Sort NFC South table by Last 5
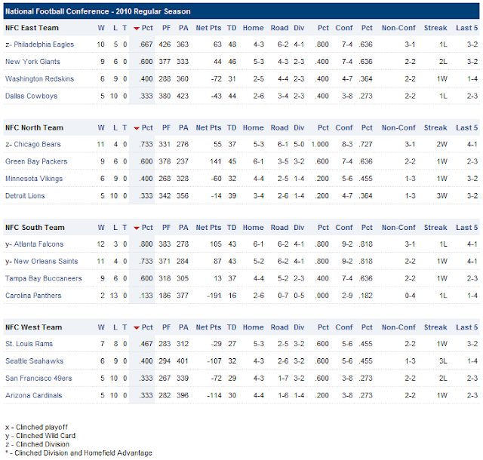This screenshot has height=460, width=483. 466,228
